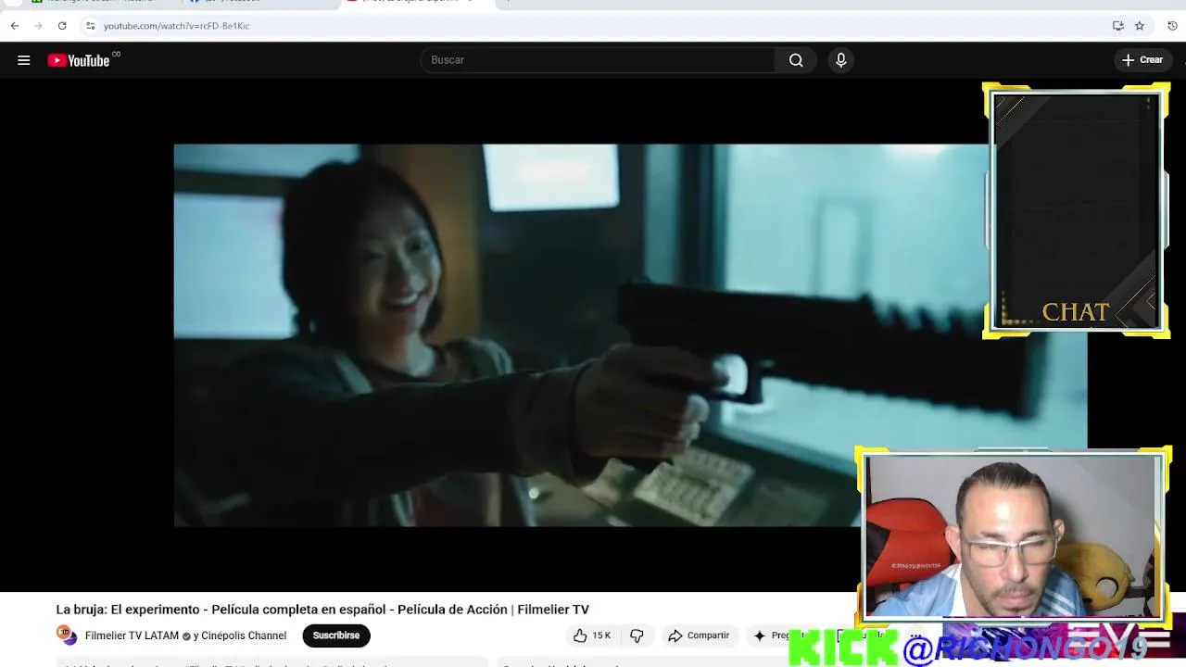This screenshot has height=667, width=1186.
Task: View site information icon in address bar
Action: point(90,26)
